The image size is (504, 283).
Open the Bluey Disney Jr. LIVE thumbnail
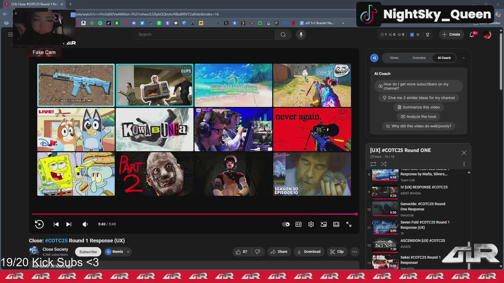click(76, 130)
